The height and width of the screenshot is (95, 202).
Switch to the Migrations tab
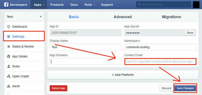tap(171, 17)
